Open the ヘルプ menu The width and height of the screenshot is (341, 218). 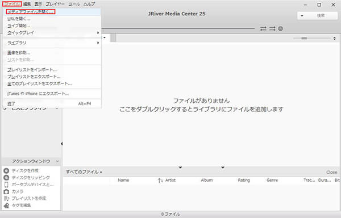pos(89,4)
